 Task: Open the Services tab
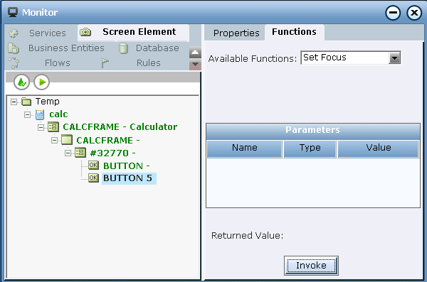pyautogui.click(x=48, y=33)
